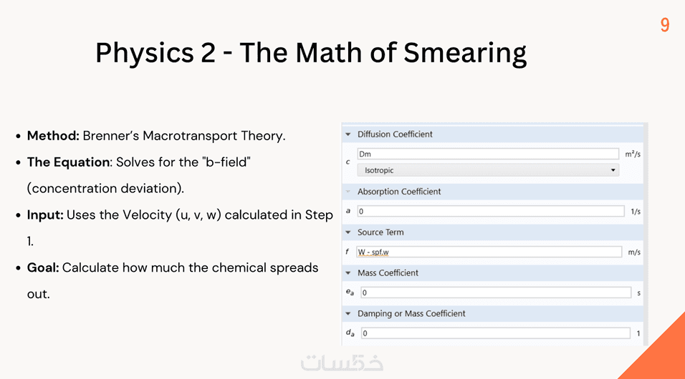Screen dimensions: 685x379
Task: Collapse the Mass Coefficient section
Action: [348, 273]
